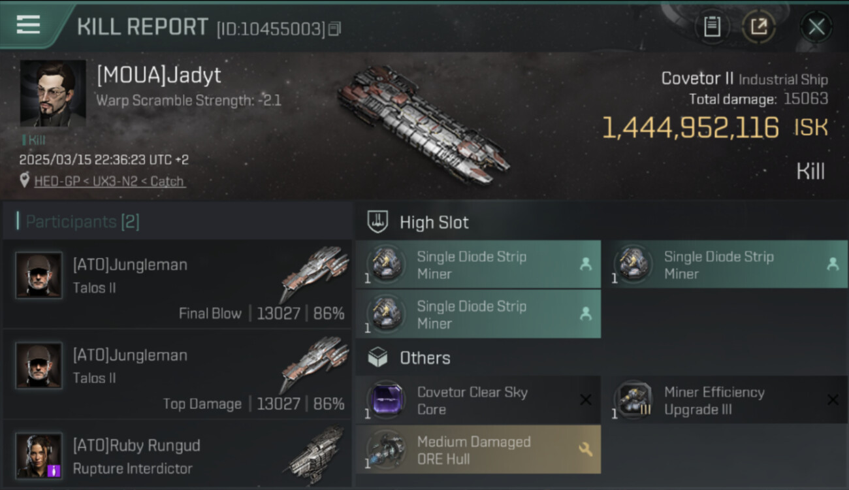The width and height of the screenshot is (849, 490).
Task: Open the clipboard report icon
Action: click(x=712, y=27)
